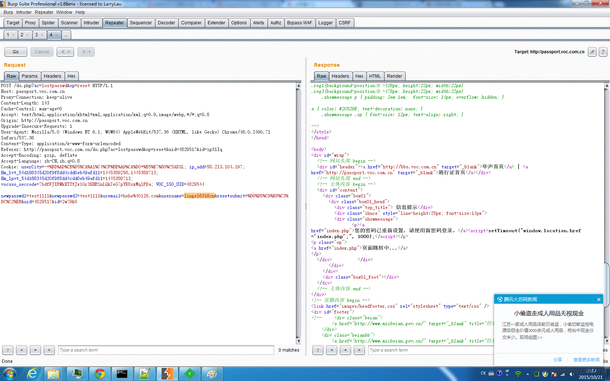This screenshot has height=381, width=610.
Task: Show hidden tray icons arrow
Action: point(527,374)
